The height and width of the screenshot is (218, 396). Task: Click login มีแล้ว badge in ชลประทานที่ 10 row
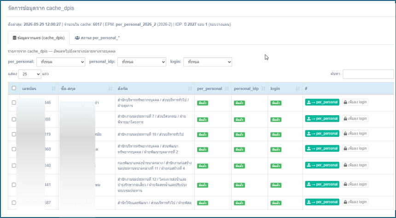tap(276, 135)
